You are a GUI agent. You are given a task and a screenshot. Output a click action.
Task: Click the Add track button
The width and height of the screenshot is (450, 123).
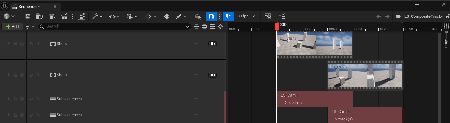click(12, 27)
